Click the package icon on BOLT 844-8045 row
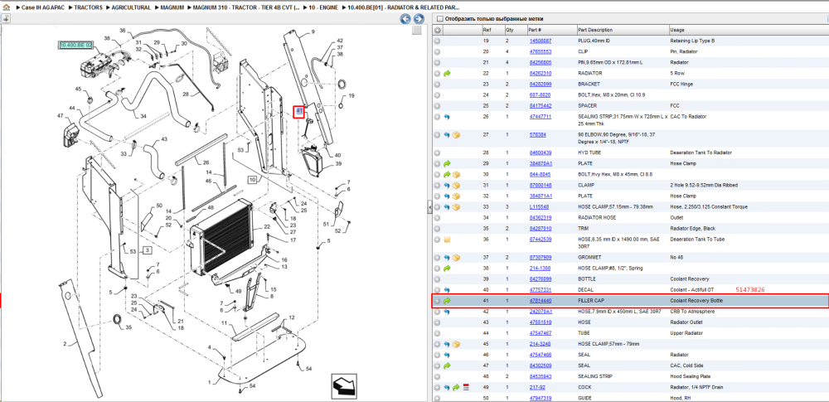 tap(456, 175)
